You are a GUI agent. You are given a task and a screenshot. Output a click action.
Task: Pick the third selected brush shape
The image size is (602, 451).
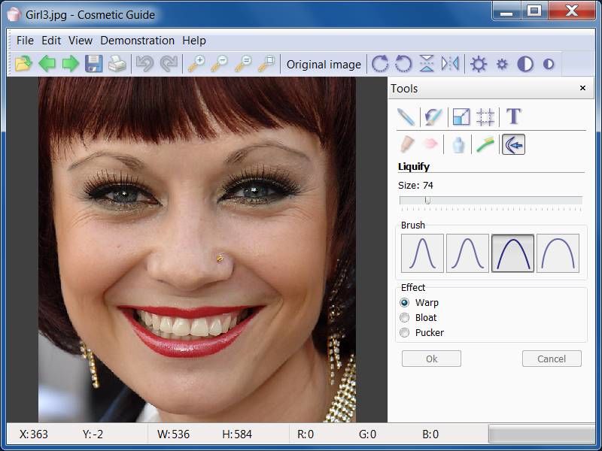point(513,253)
